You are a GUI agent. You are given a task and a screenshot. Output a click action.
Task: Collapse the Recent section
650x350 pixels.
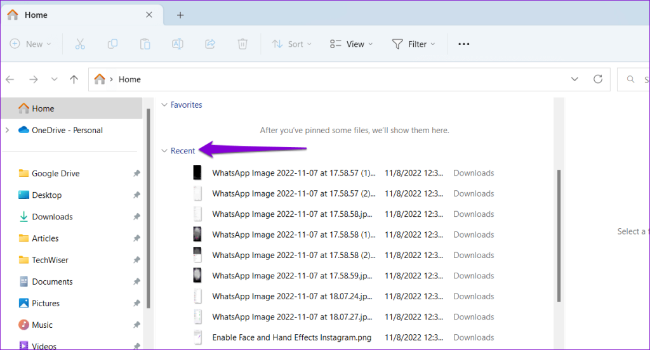(x=165, y=151)
